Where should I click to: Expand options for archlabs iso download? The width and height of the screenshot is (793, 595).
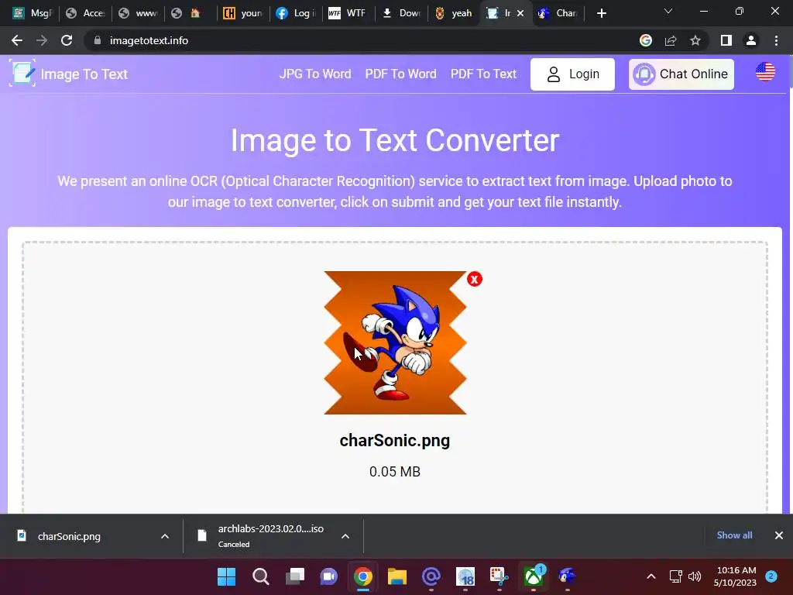(345, 536)
